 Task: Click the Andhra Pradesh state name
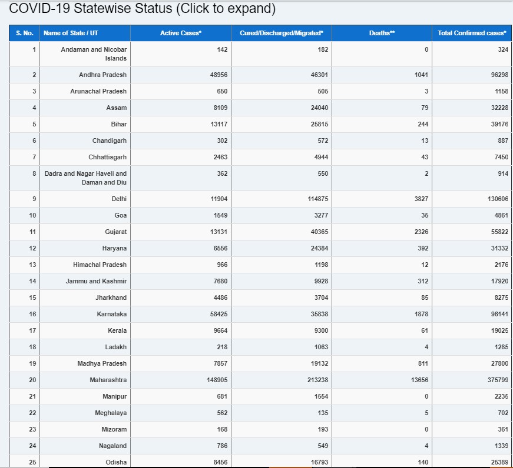(102, 75)
